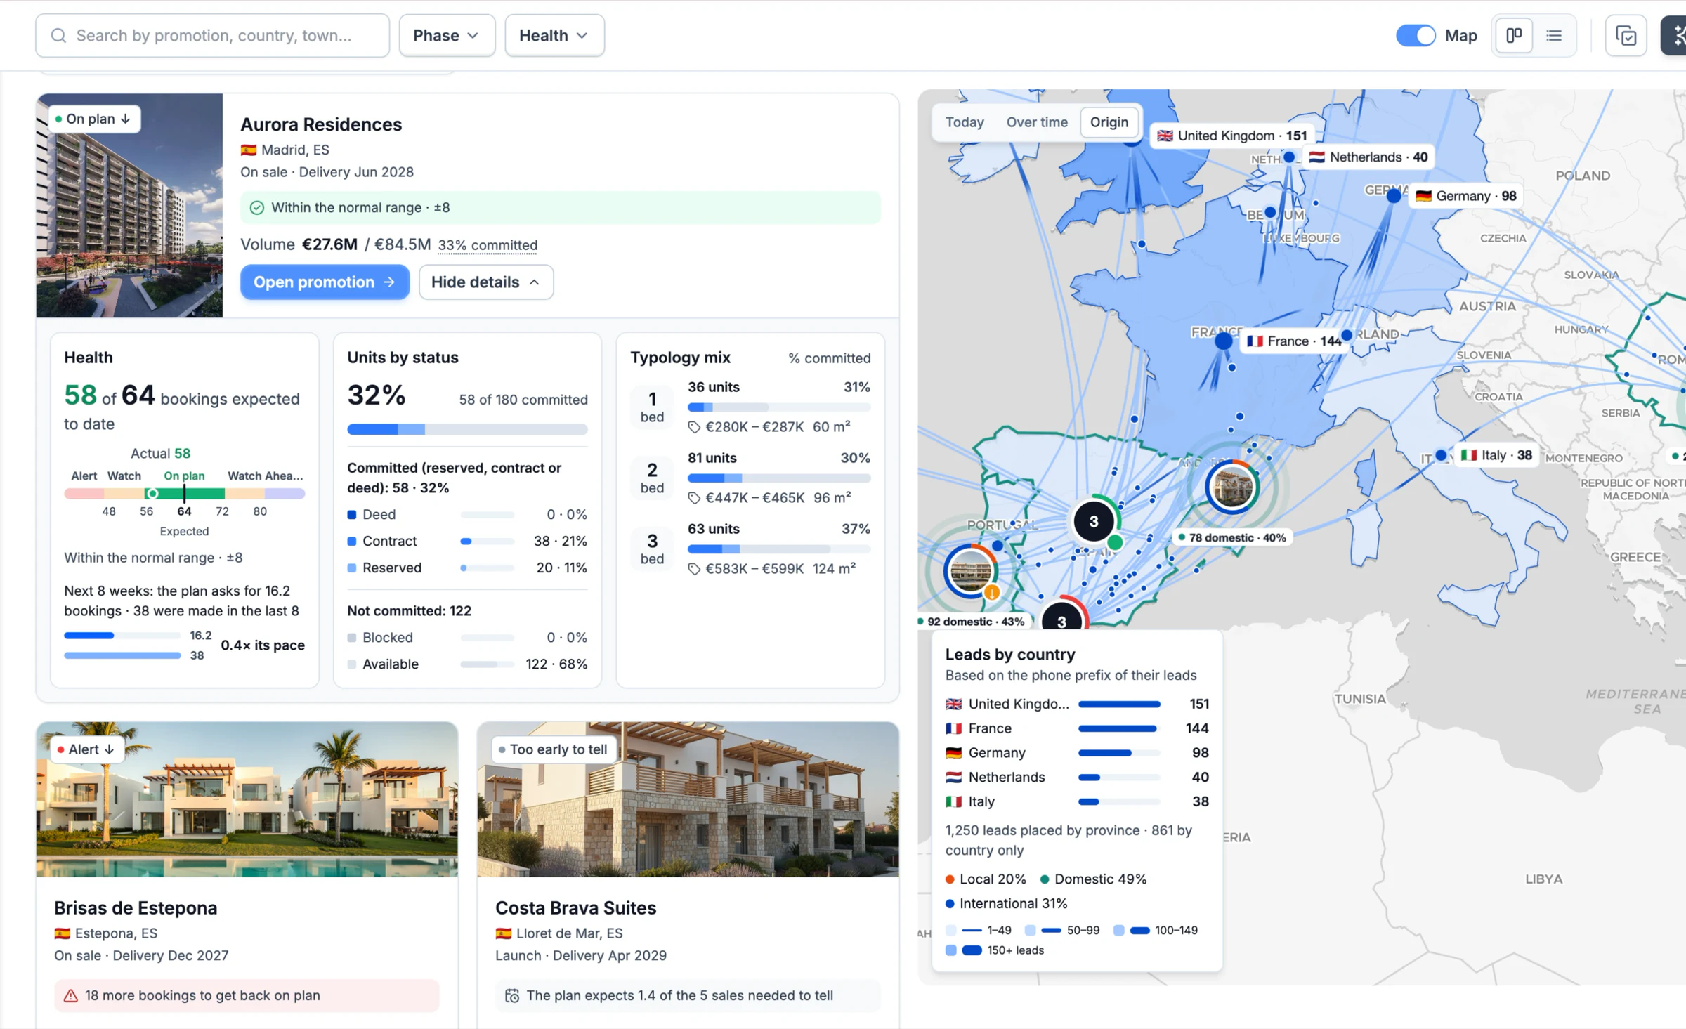Click the Italy · 38 map label
This screenshot has height=1029, width=1686.
1496,455
